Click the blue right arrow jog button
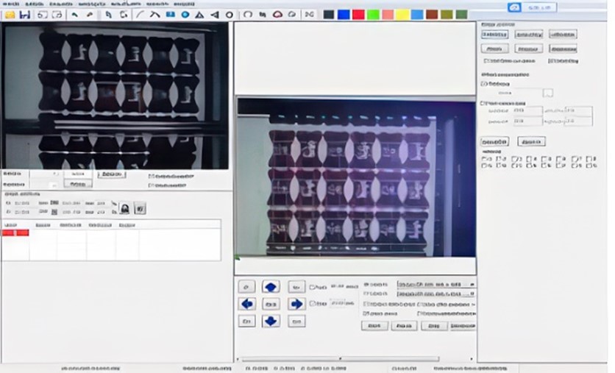 (296, 304)
